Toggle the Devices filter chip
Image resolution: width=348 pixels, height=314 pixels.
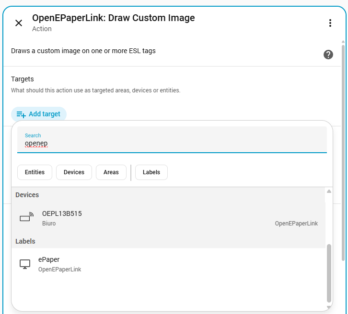(74, 172)
